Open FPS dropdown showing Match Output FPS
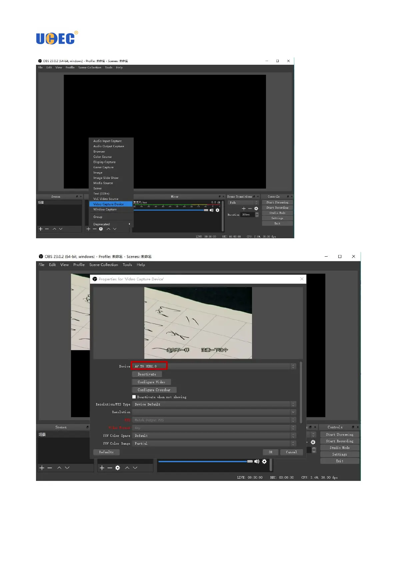Image resolution: width=397 pixels, height=562 pixels. [x=214, y=420]
